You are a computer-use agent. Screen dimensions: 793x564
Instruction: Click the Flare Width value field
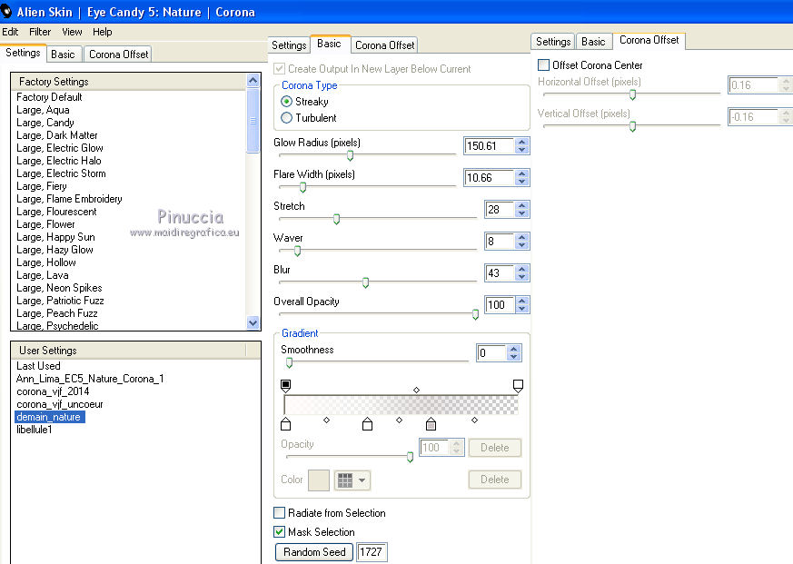(490, 177)
